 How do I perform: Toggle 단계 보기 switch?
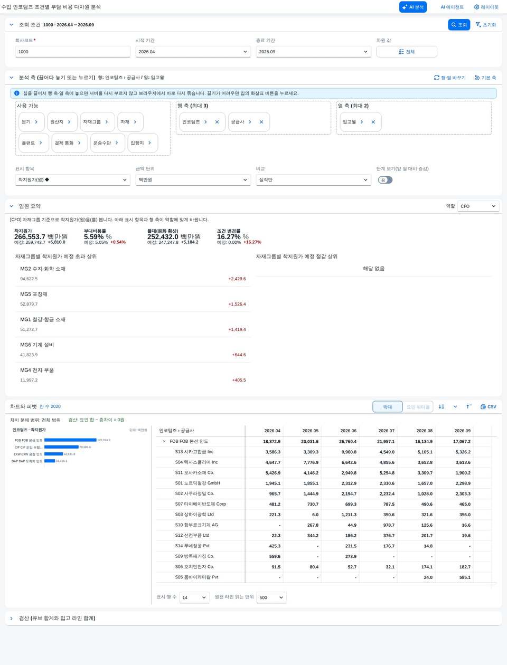pos(386,180)
